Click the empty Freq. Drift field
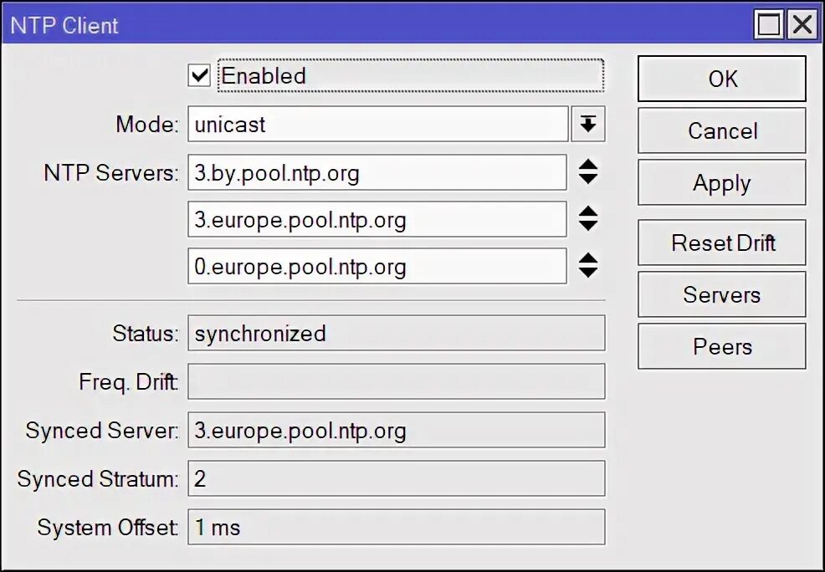 [397, 381]
